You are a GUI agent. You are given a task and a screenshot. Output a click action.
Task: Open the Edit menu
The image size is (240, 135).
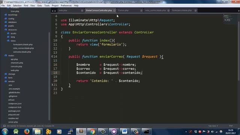pyautogui.click(x=9, y=6)
